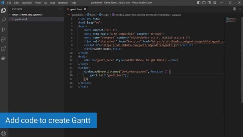Split the editor to the right
This screenshot has height=137, width=243.
click(235, 9)
